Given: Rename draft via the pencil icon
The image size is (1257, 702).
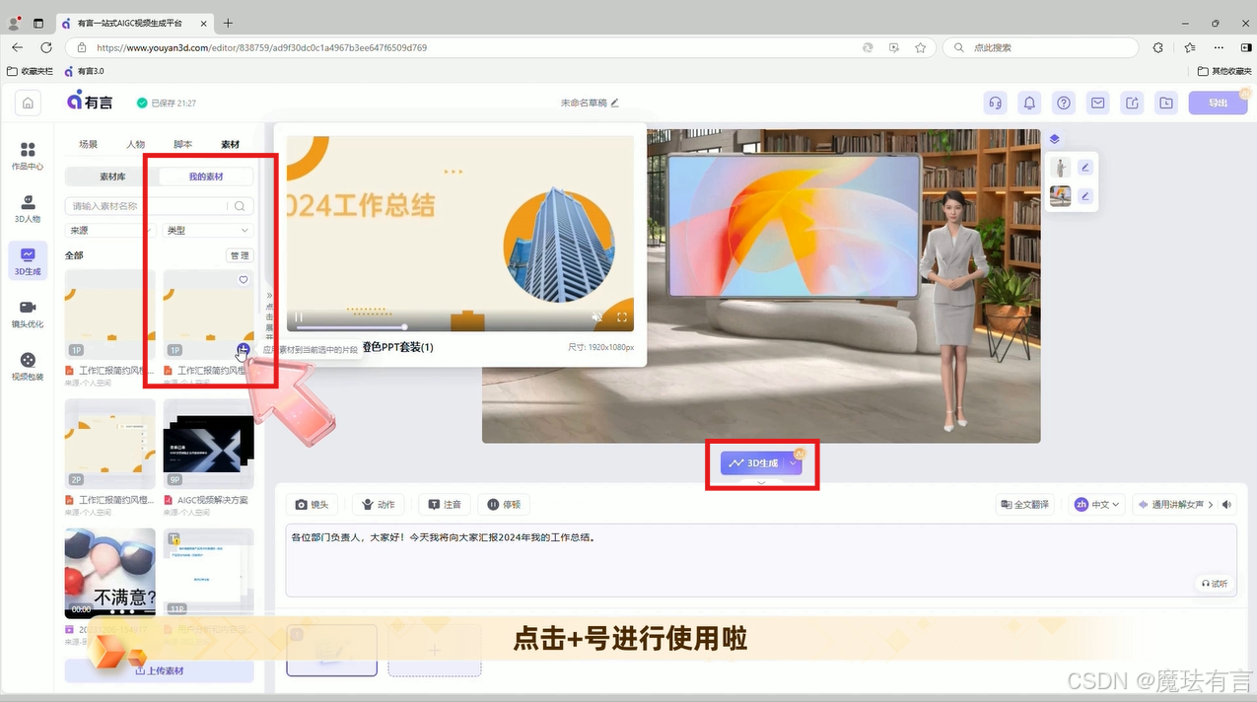Looking at the screenshot, I should pyautogui.click(x=615, y=103).
